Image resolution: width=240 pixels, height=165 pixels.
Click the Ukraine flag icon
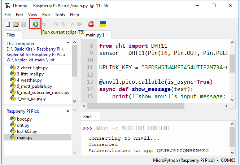tap(103, 24)
